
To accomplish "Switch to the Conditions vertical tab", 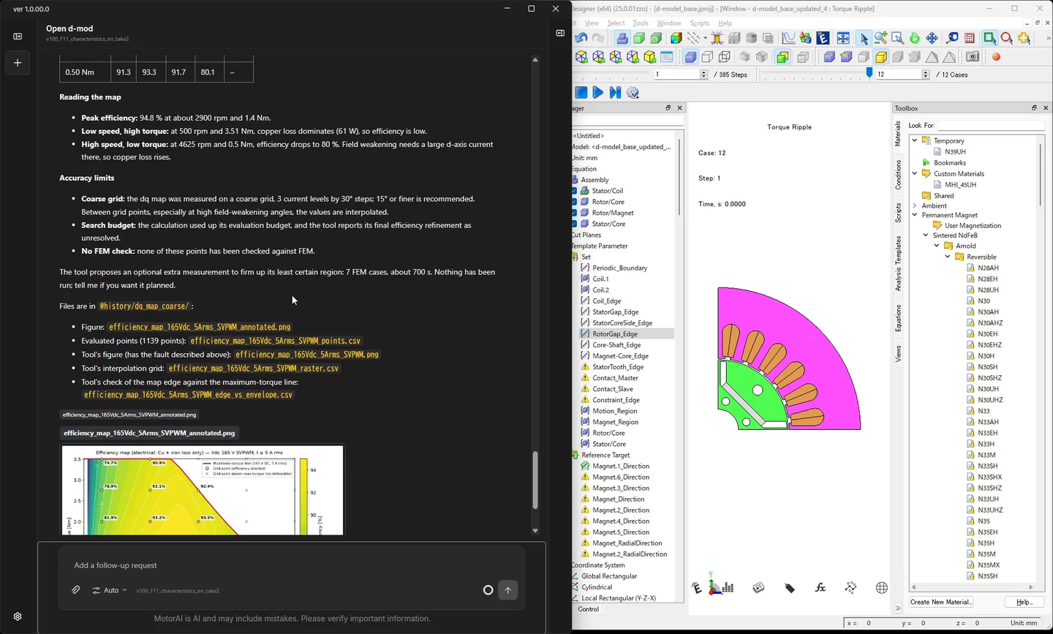I will [x=898, y=176].
